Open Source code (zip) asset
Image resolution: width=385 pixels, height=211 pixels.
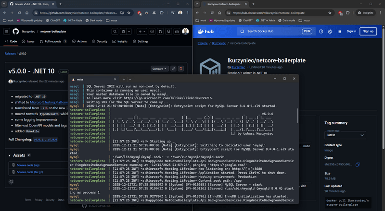tap(28, 165)
